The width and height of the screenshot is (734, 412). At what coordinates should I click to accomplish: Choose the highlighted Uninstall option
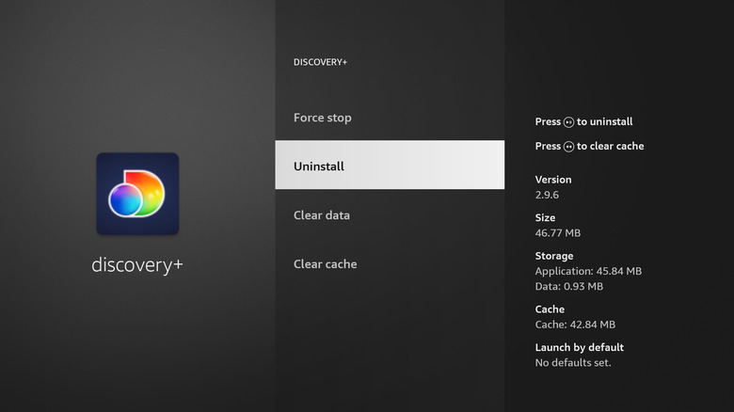389,166
